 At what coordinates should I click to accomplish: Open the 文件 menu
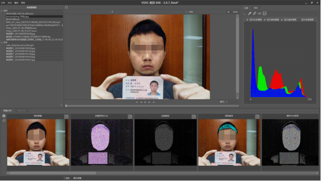click(3, 3)
